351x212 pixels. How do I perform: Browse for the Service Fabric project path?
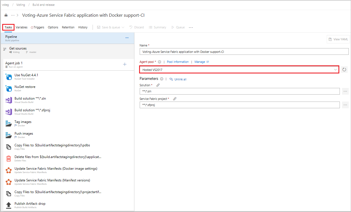coord(345,105)
